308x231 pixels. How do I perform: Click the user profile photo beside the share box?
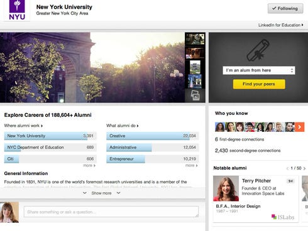[9, 212]
